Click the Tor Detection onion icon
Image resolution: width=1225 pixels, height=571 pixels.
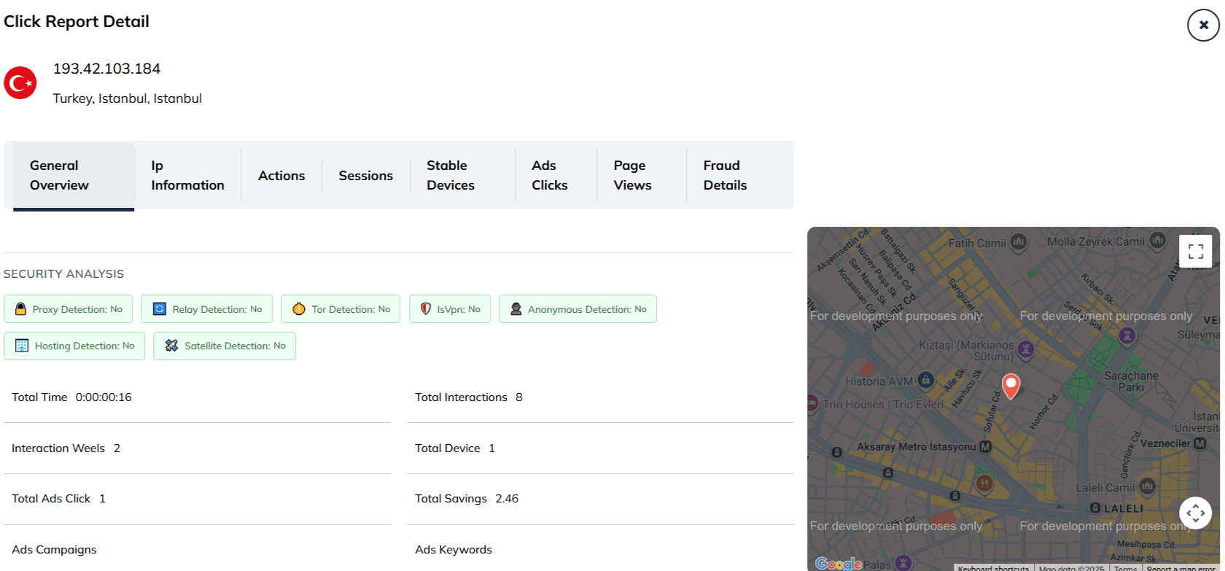[299, 309]
